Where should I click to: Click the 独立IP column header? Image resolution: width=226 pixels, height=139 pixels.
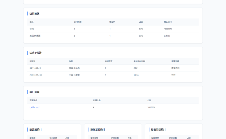pos(112,22)
